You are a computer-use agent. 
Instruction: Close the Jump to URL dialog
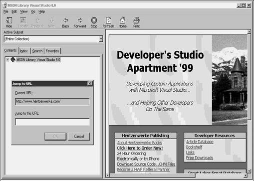(x=90, y=83)
